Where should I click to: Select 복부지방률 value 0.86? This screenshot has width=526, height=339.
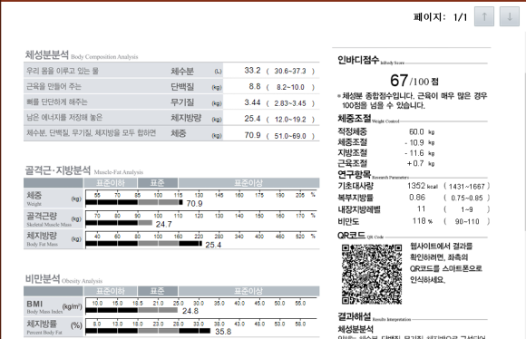(x=417, y=198)
